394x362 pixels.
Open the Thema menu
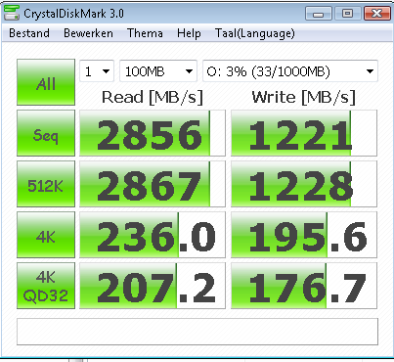coord(145,33)
